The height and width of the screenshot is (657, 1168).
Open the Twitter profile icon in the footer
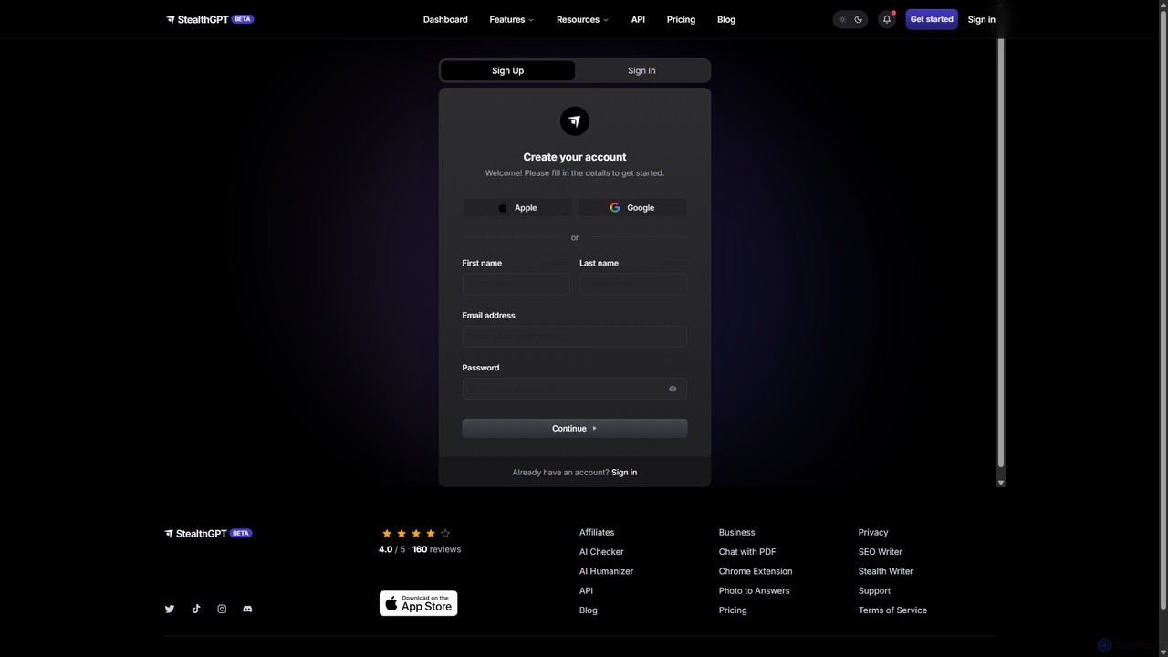pos(170,609)
